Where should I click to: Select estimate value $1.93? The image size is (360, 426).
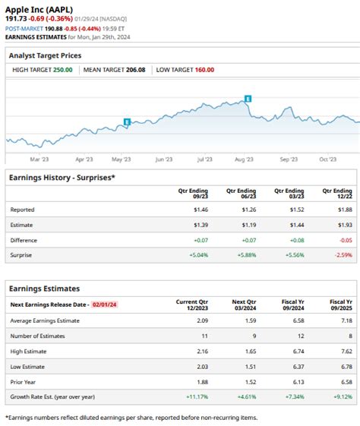point(345,225)
